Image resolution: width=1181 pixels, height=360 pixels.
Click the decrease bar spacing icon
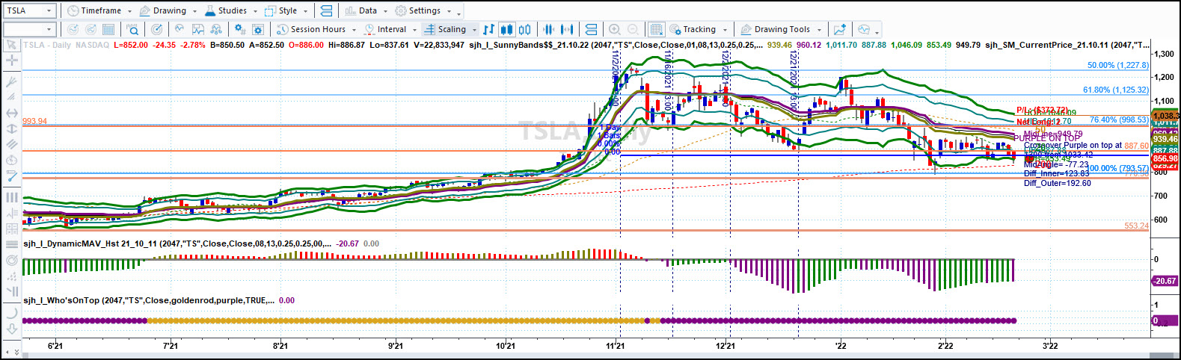[549, 29]
